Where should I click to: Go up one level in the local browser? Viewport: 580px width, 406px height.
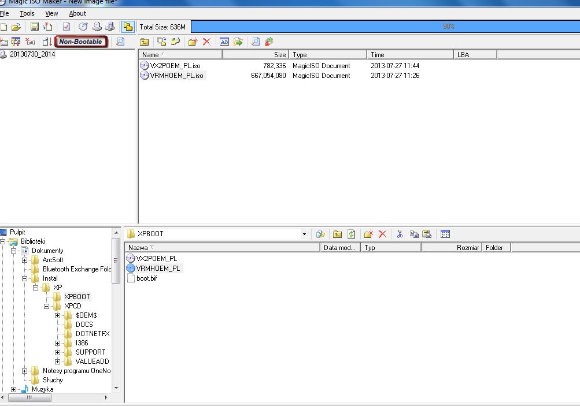(337, 234)
